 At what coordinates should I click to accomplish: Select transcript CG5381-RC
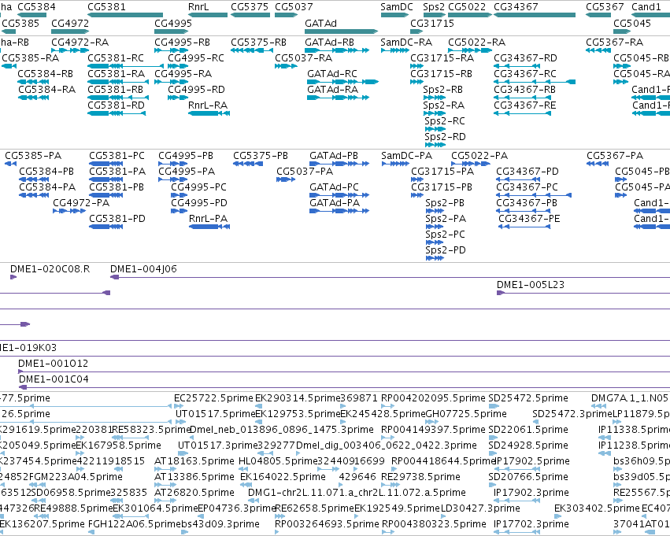[116, 58]
